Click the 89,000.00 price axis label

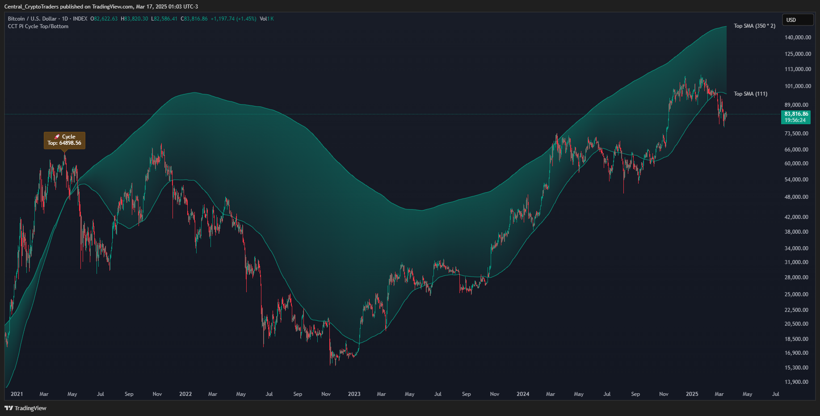point(796,105)
